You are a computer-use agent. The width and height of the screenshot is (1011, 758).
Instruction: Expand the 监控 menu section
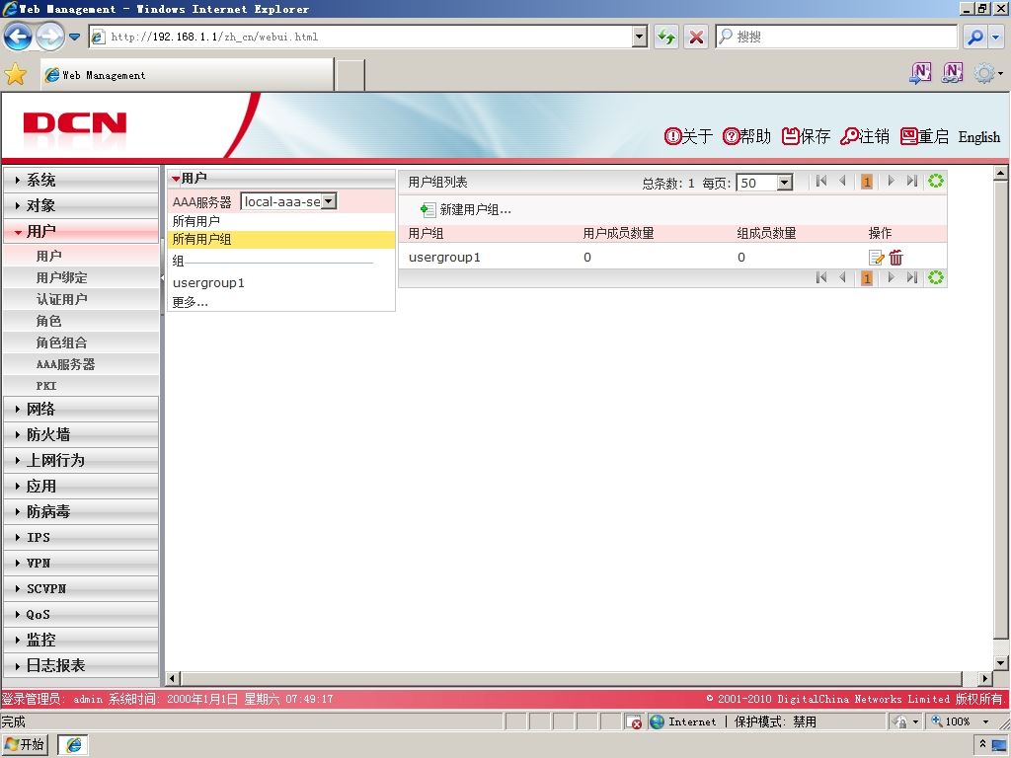tap(81, 640)
